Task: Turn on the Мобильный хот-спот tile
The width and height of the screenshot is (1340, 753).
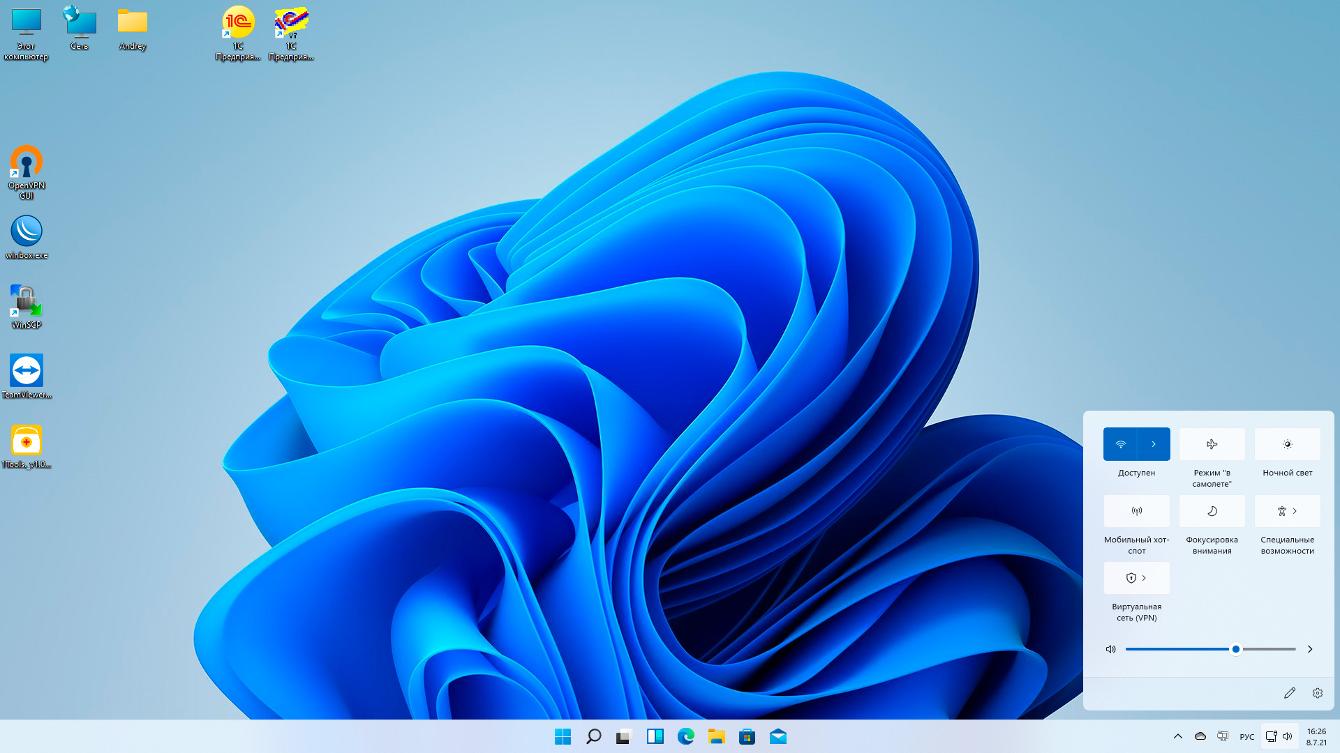Action: click(1136, 511)
